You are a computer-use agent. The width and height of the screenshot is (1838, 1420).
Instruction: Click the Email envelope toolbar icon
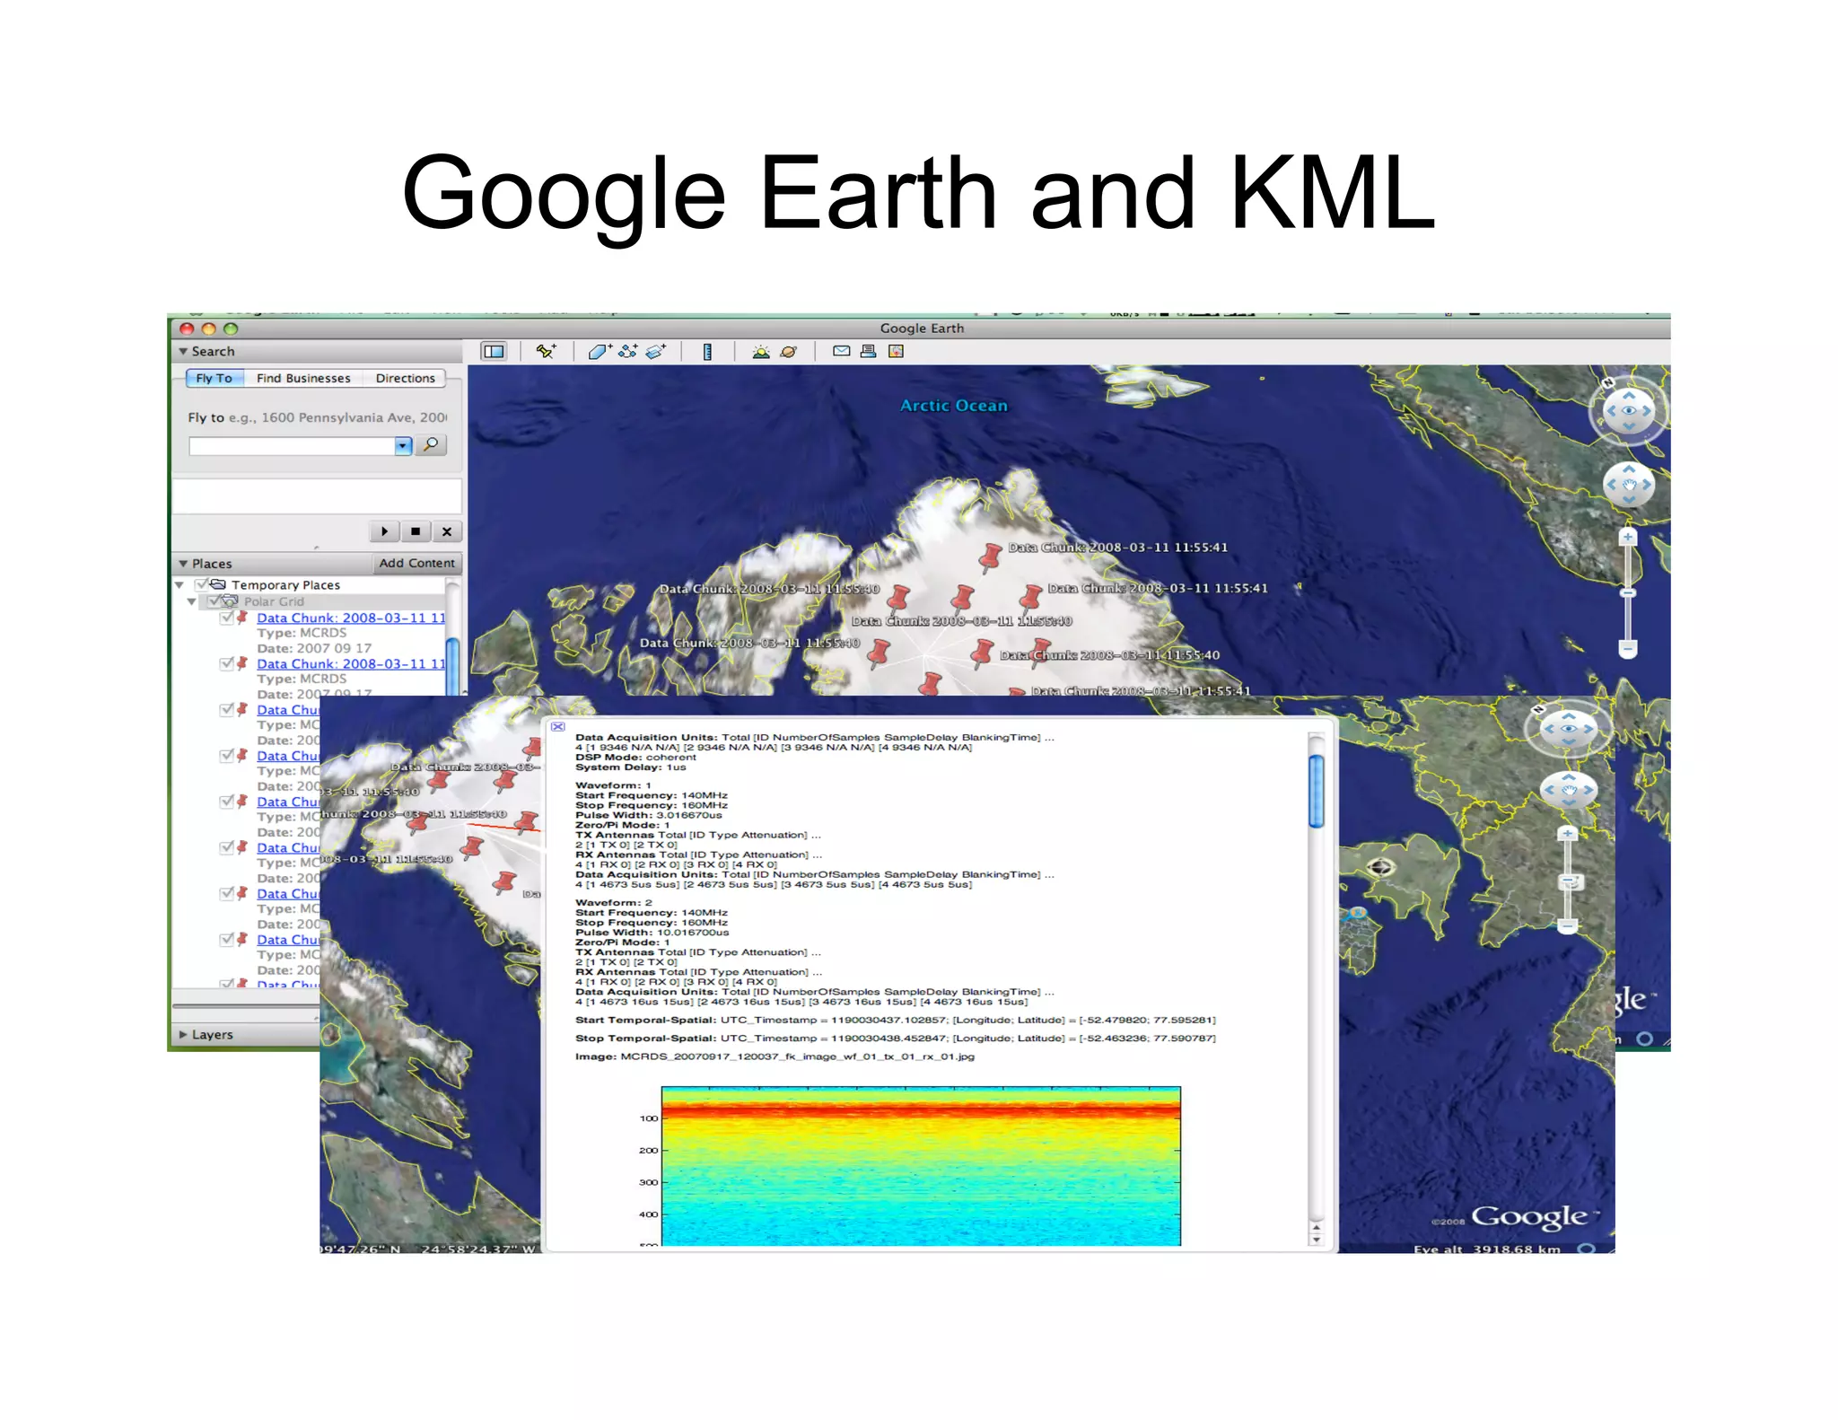(x=841, y=352)
